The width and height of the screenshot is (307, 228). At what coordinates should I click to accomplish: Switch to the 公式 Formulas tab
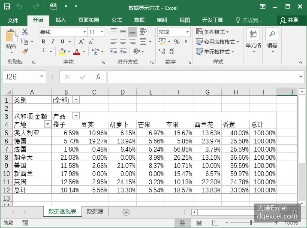coord(117,20)
